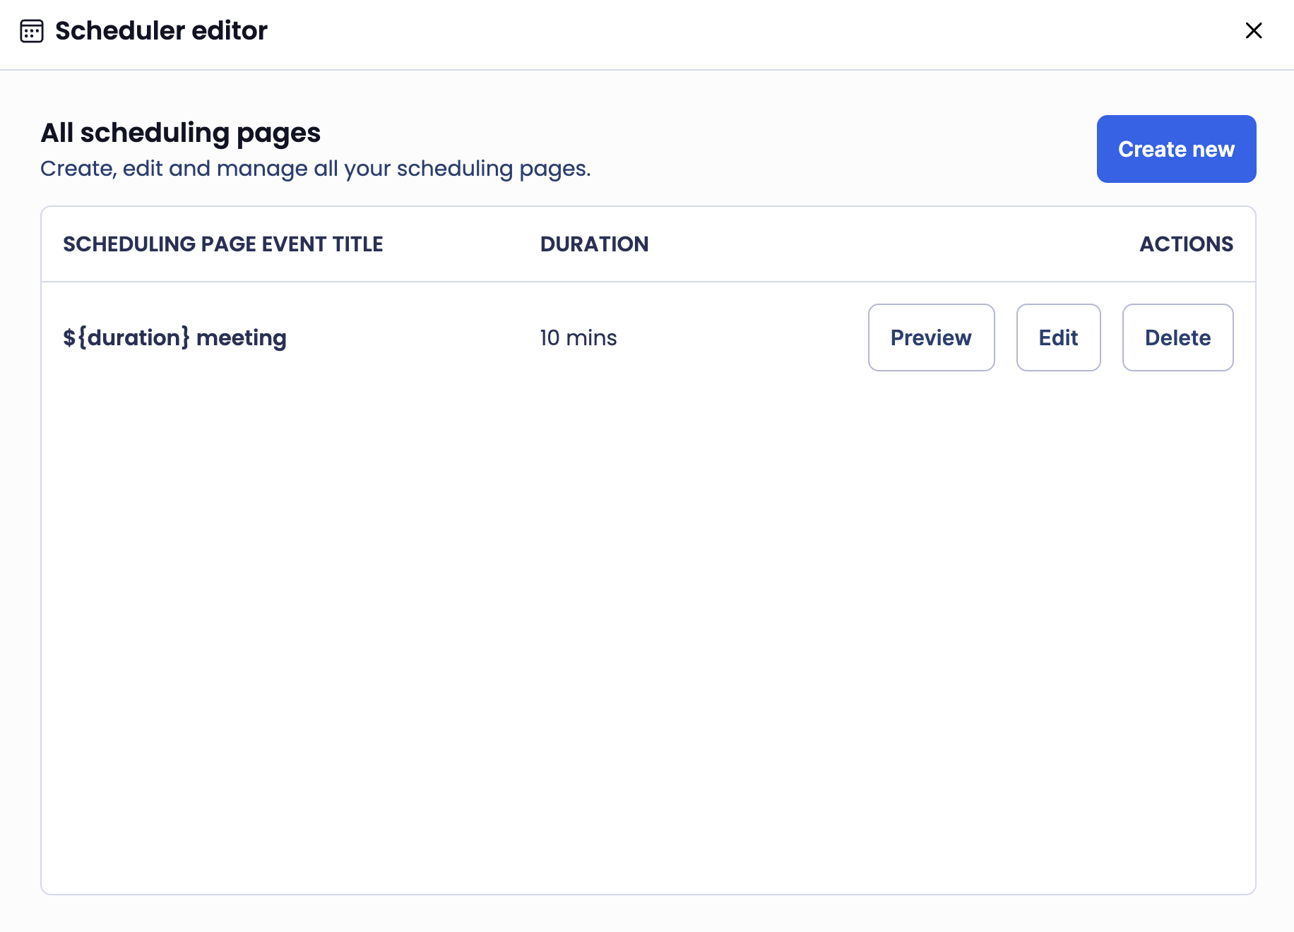Select the All scheduling pages heading

coord(181,132)
